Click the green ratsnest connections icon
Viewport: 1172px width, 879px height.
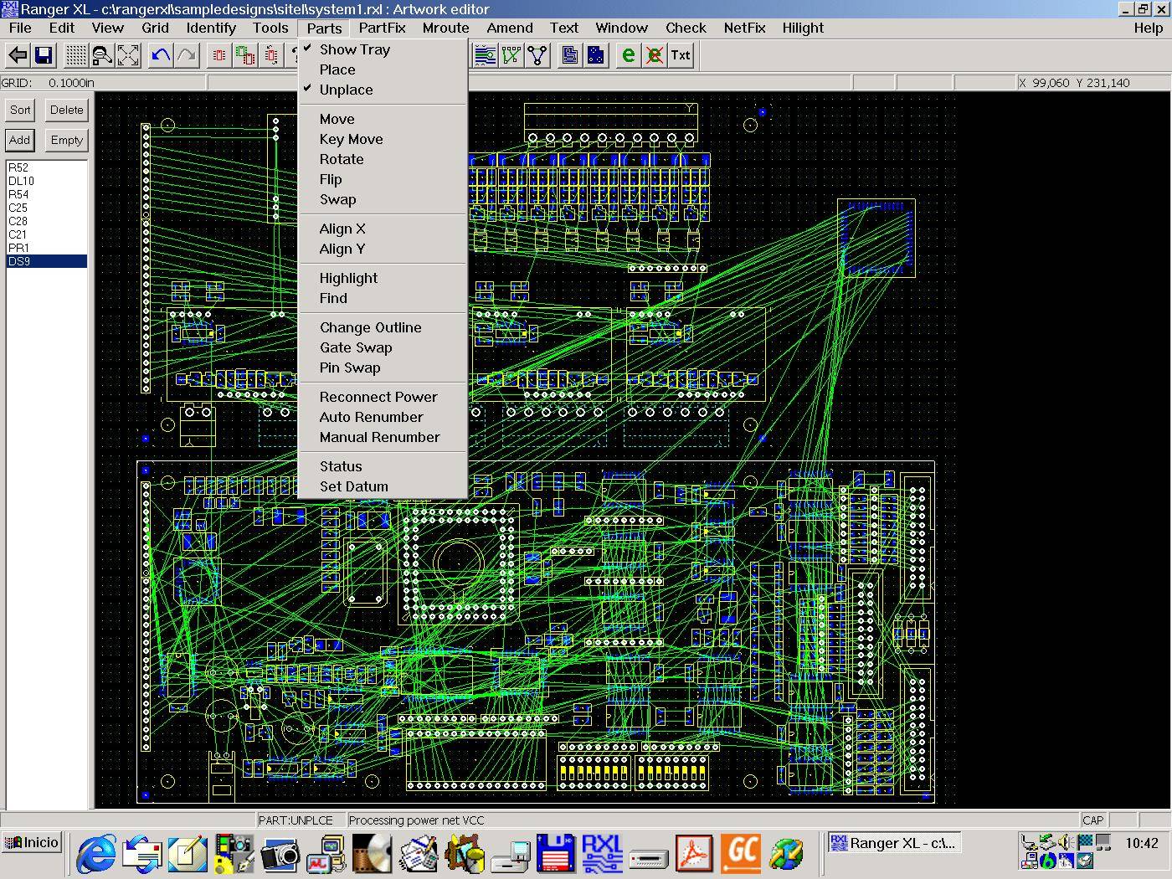click(511, 55)
